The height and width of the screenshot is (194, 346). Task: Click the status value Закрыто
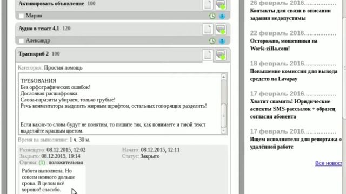point(150,156)
